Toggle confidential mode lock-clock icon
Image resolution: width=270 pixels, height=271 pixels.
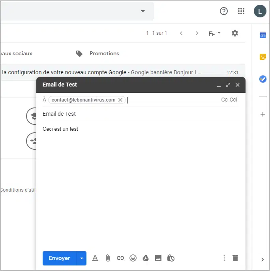pyautogui.click(x=171, y=258)
